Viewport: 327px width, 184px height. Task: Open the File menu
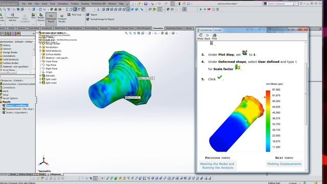click(24, 4)
